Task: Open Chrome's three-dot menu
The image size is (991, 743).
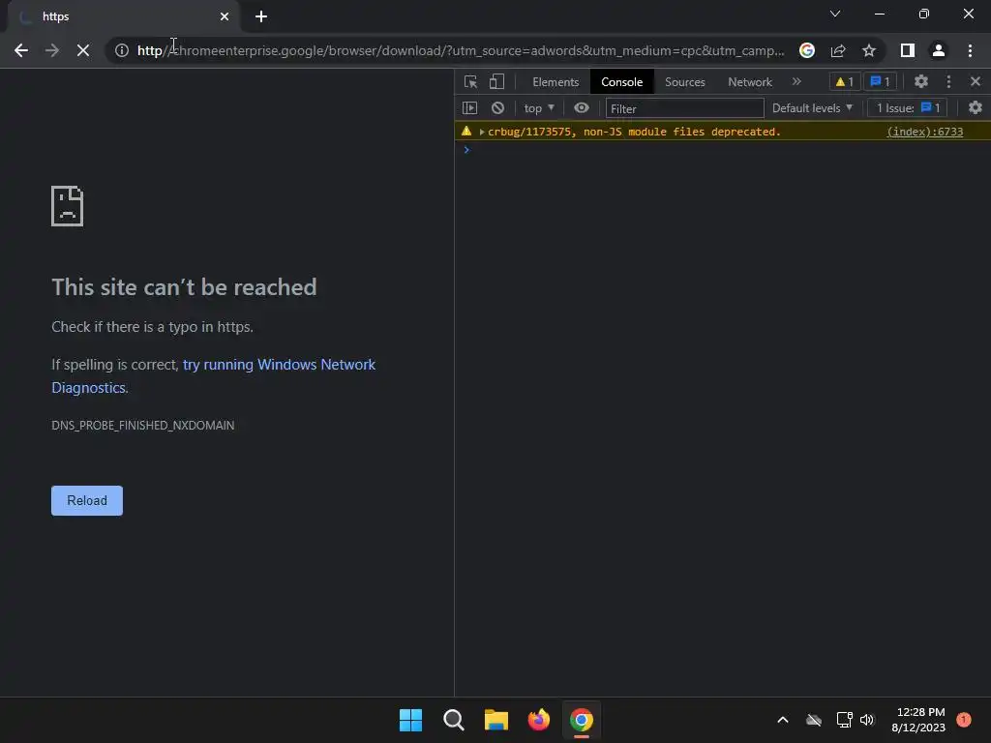Action: pos(970,50)
